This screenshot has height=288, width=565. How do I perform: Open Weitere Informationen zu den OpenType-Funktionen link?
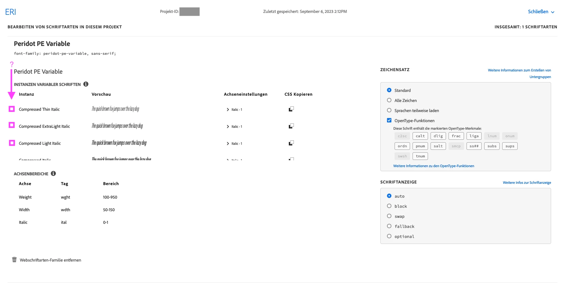(x=434, y=166)
